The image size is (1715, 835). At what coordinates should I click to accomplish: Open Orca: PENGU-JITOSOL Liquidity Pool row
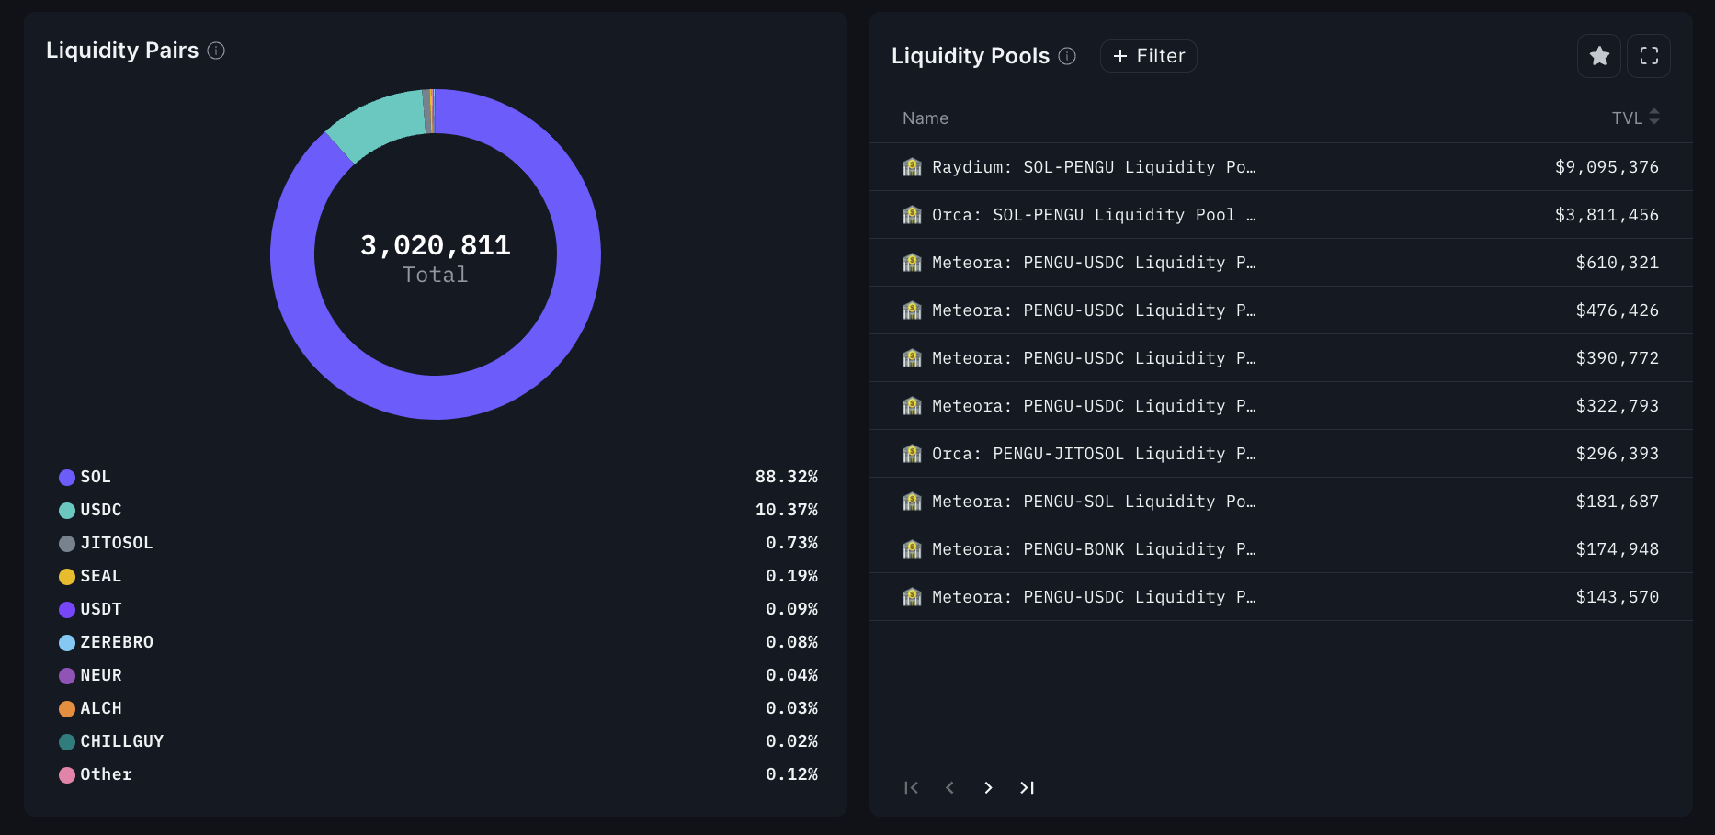1281,454
